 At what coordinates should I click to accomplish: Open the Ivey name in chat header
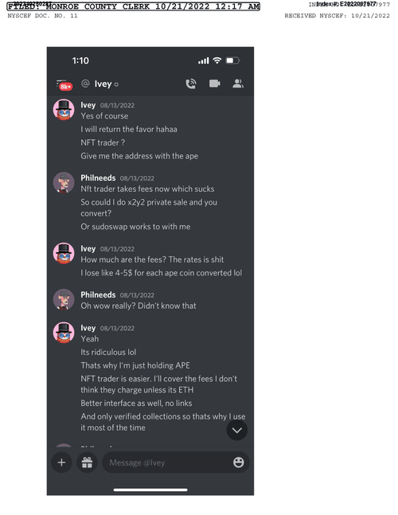[103, 84]
